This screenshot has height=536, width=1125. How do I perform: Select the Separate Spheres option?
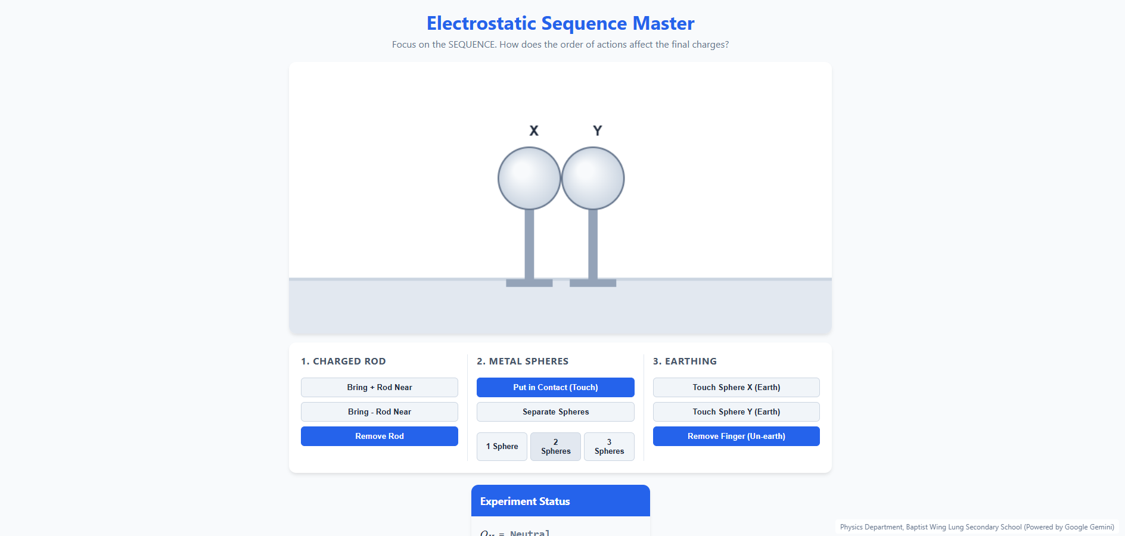[555, 412]
